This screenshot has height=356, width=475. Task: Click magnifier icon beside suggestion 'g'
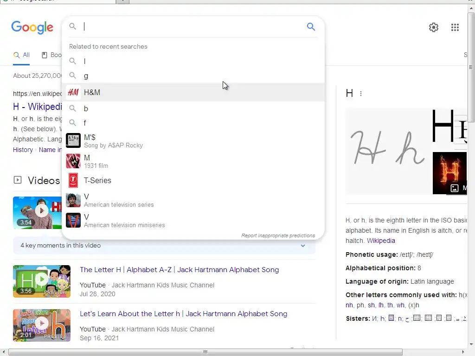[73, 76]
